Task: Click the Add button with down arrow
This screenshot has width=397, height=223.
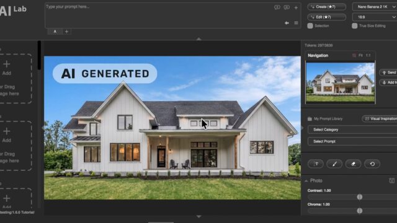Action: coord(388,82)
